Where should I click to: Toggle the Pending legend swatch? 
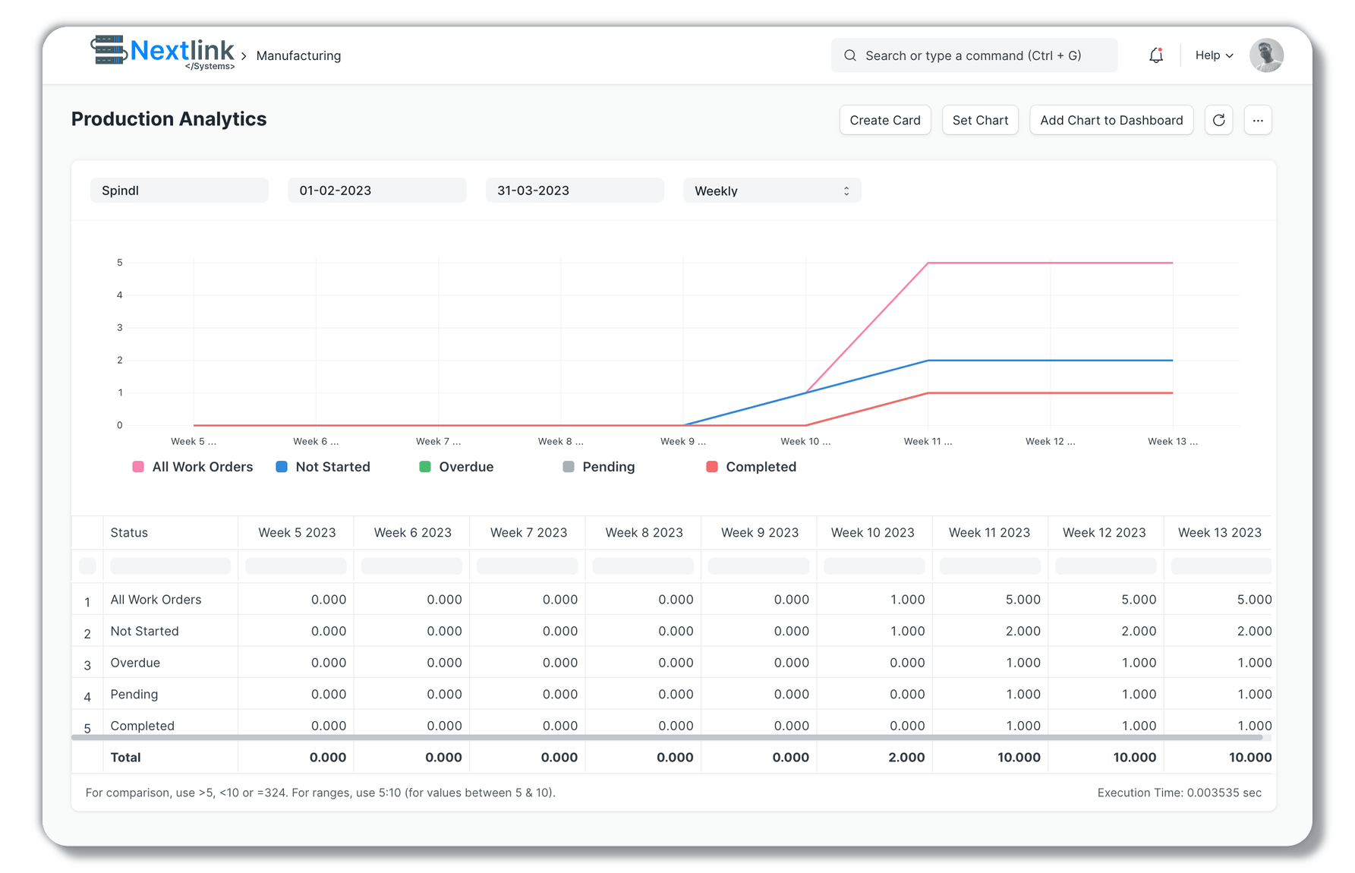tap(569, 467)
